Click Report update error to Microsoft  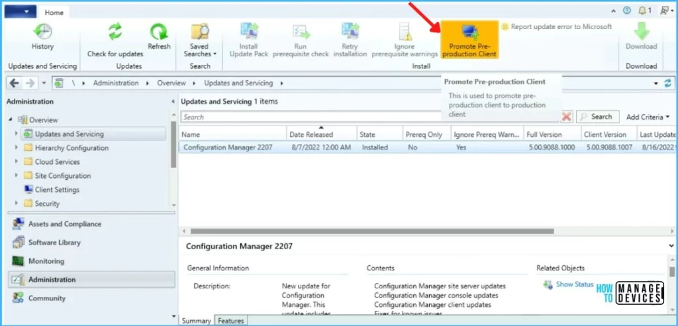coord(557,26)
